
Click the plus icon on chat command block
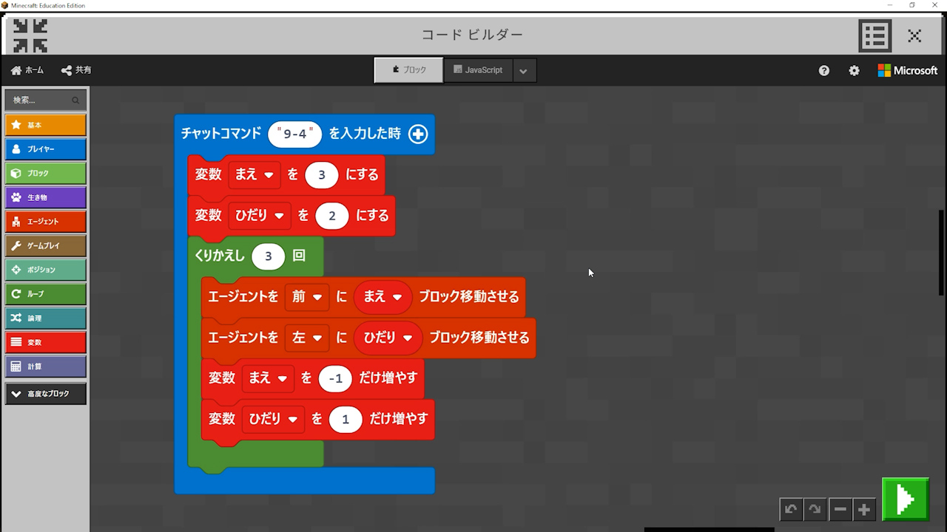tap(418, 134)
